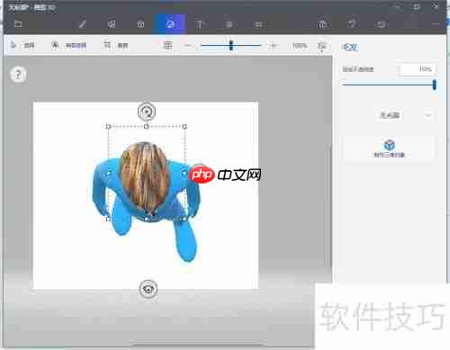Open the Canvas settings tool
The image size is (450, 350).
coord(259,24)
